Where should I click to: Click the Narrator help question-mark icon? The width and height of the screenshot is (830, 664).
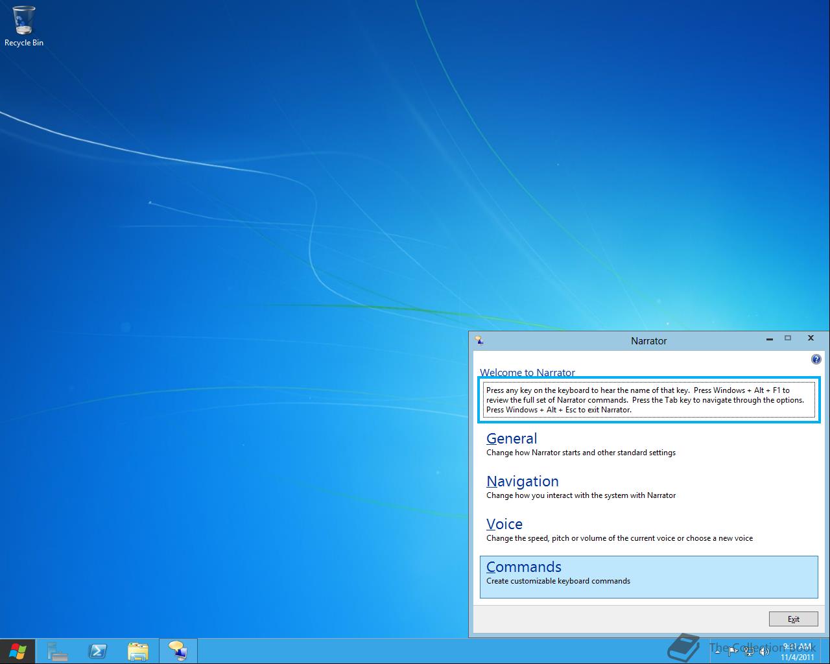click(816, 359)
